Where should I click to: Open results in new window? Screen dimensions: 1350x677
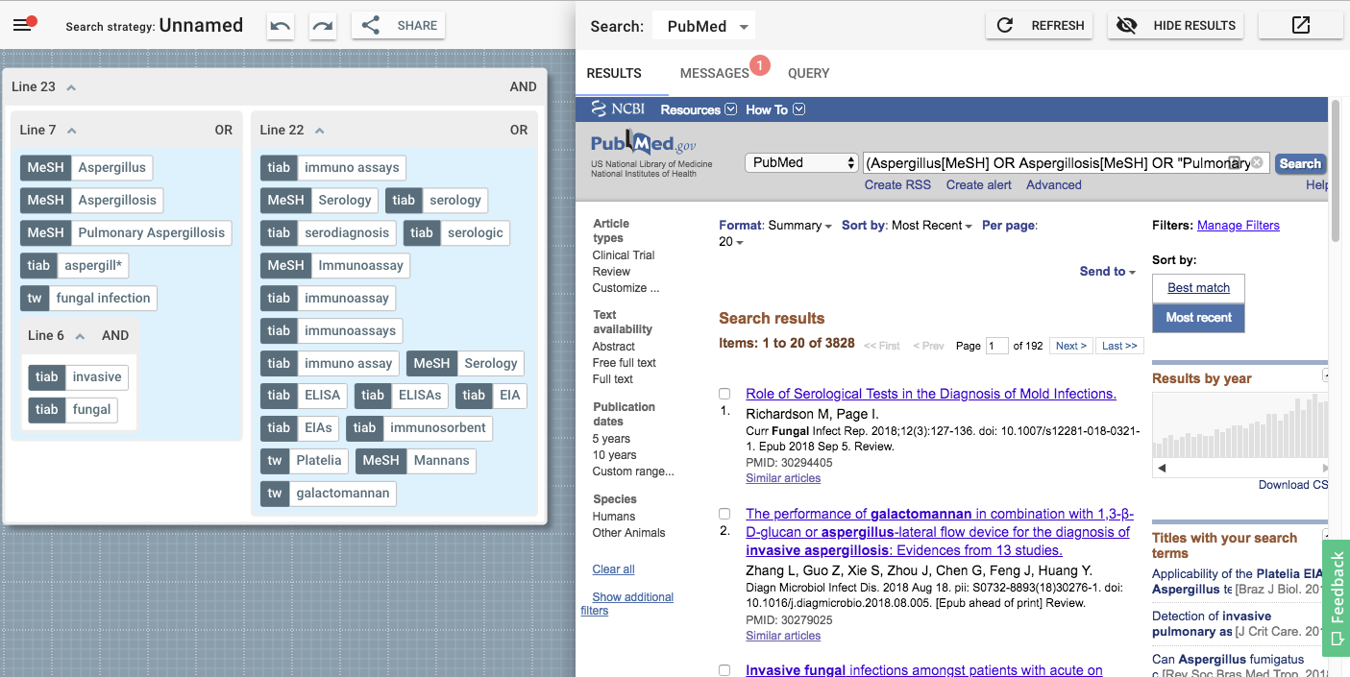coord(1300,26)
